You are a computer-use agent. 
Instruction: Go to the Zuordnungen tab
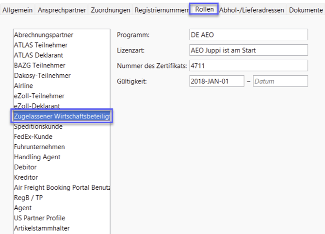(x=110, y=10)
